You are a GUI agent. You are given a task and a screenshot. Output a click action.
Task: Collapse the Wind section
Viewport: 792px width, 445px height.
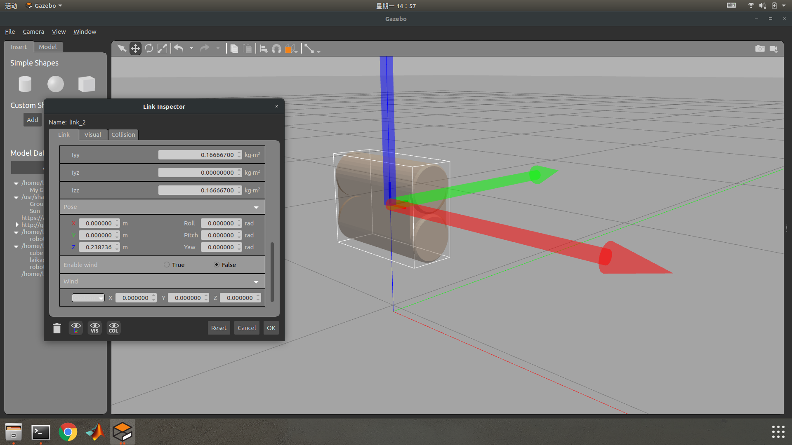[256, 282]
